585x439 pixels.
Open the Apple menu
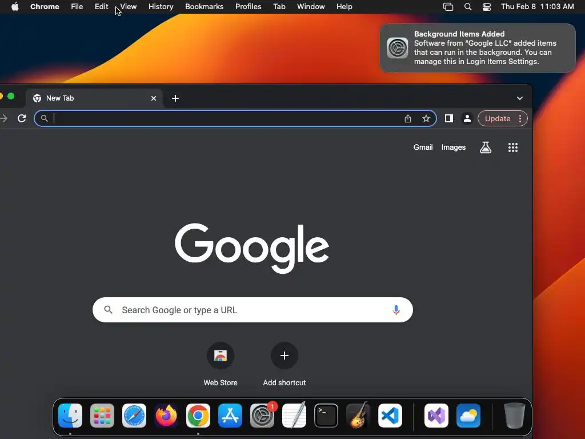pyautogui.click(x=15, y=7)
